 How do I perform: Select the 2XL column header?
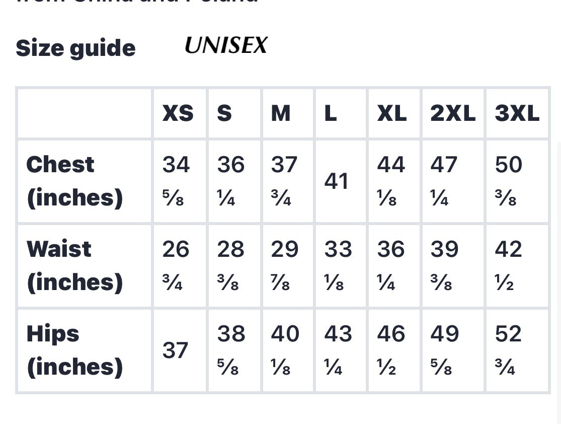[x=452, y=114]
